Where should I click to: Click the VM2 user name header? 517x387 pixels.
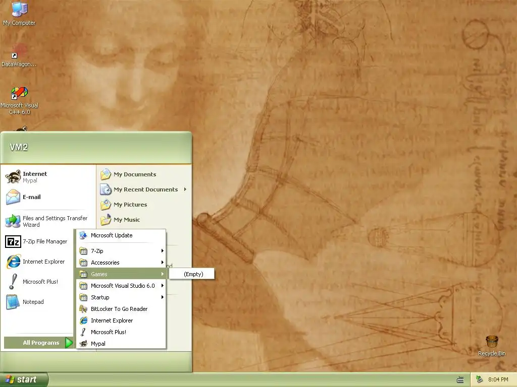coord(19,147)
